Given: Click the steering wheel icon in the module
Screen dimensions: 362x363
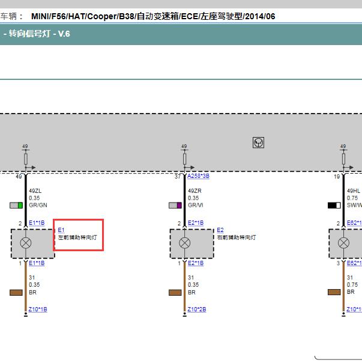Looking at the screenshot, I should pos(258,142).
